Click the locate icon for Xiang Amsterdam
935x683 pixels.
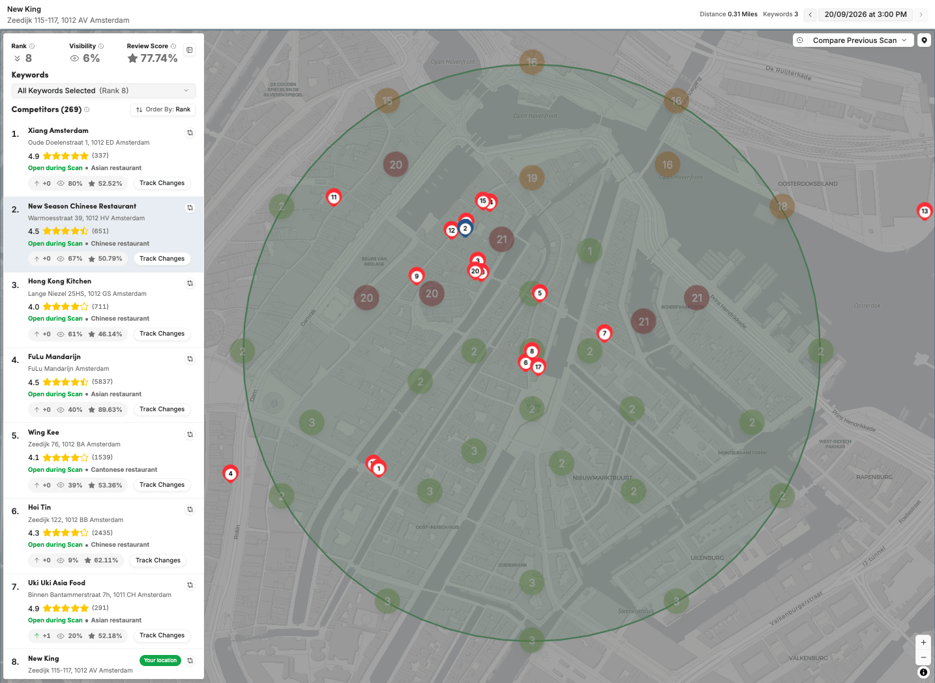click(190, 133)
